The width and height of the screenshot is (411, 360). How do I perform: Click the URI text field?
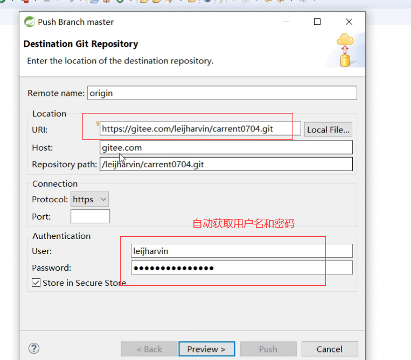click(200, 129)
